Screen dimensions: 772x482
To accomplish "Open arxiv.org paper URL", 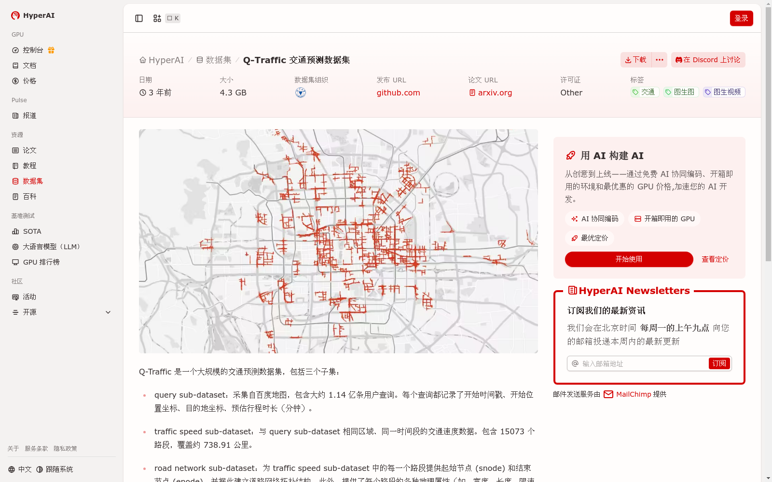I will [490, 93].
